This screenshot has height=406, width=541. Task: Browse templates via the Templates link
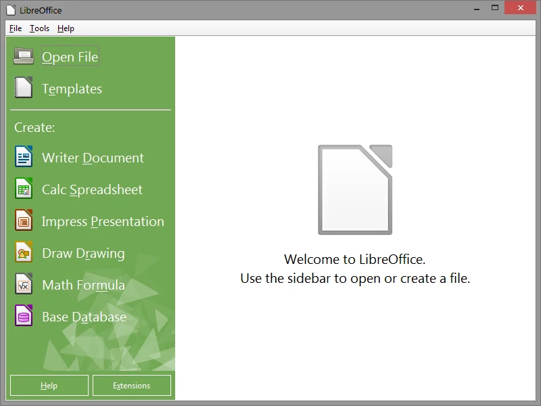click(x=72, y=89)
